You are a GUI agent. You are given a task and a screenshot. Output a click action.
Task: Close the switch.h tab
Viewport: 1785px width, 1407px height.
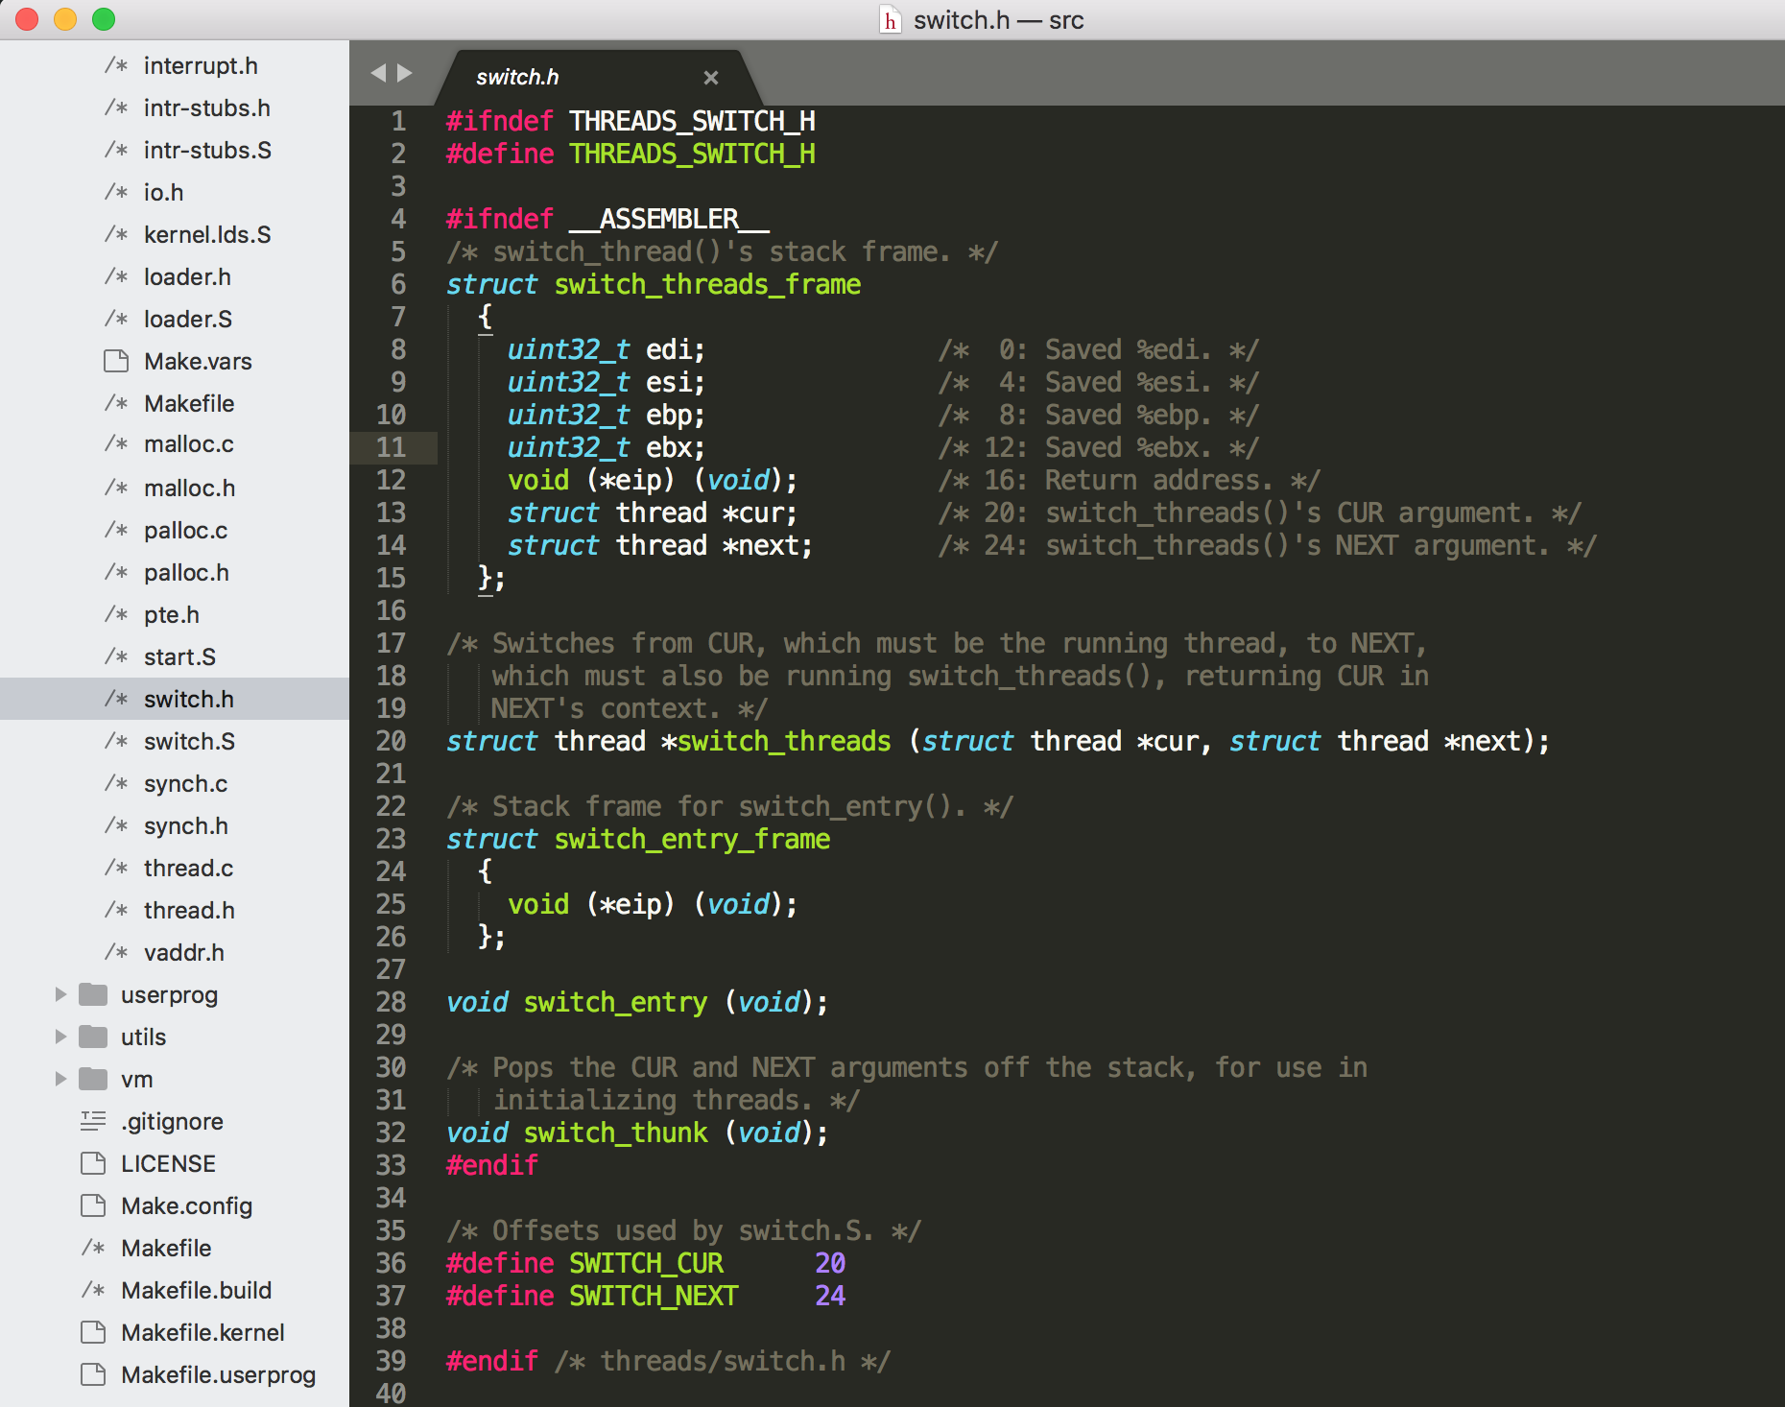(710, 78)
